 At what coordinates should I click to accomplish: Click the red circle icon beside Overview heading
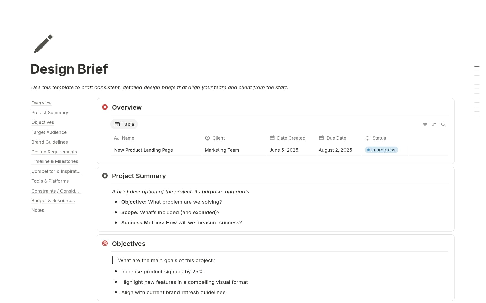pyautogui.click(x=105, y=107)
